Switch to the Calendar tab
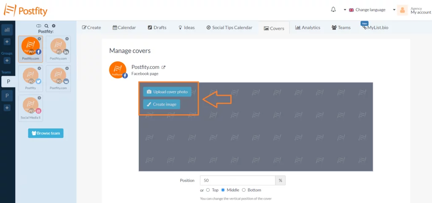Screen dimensions: 432x203 pos(124,27)
